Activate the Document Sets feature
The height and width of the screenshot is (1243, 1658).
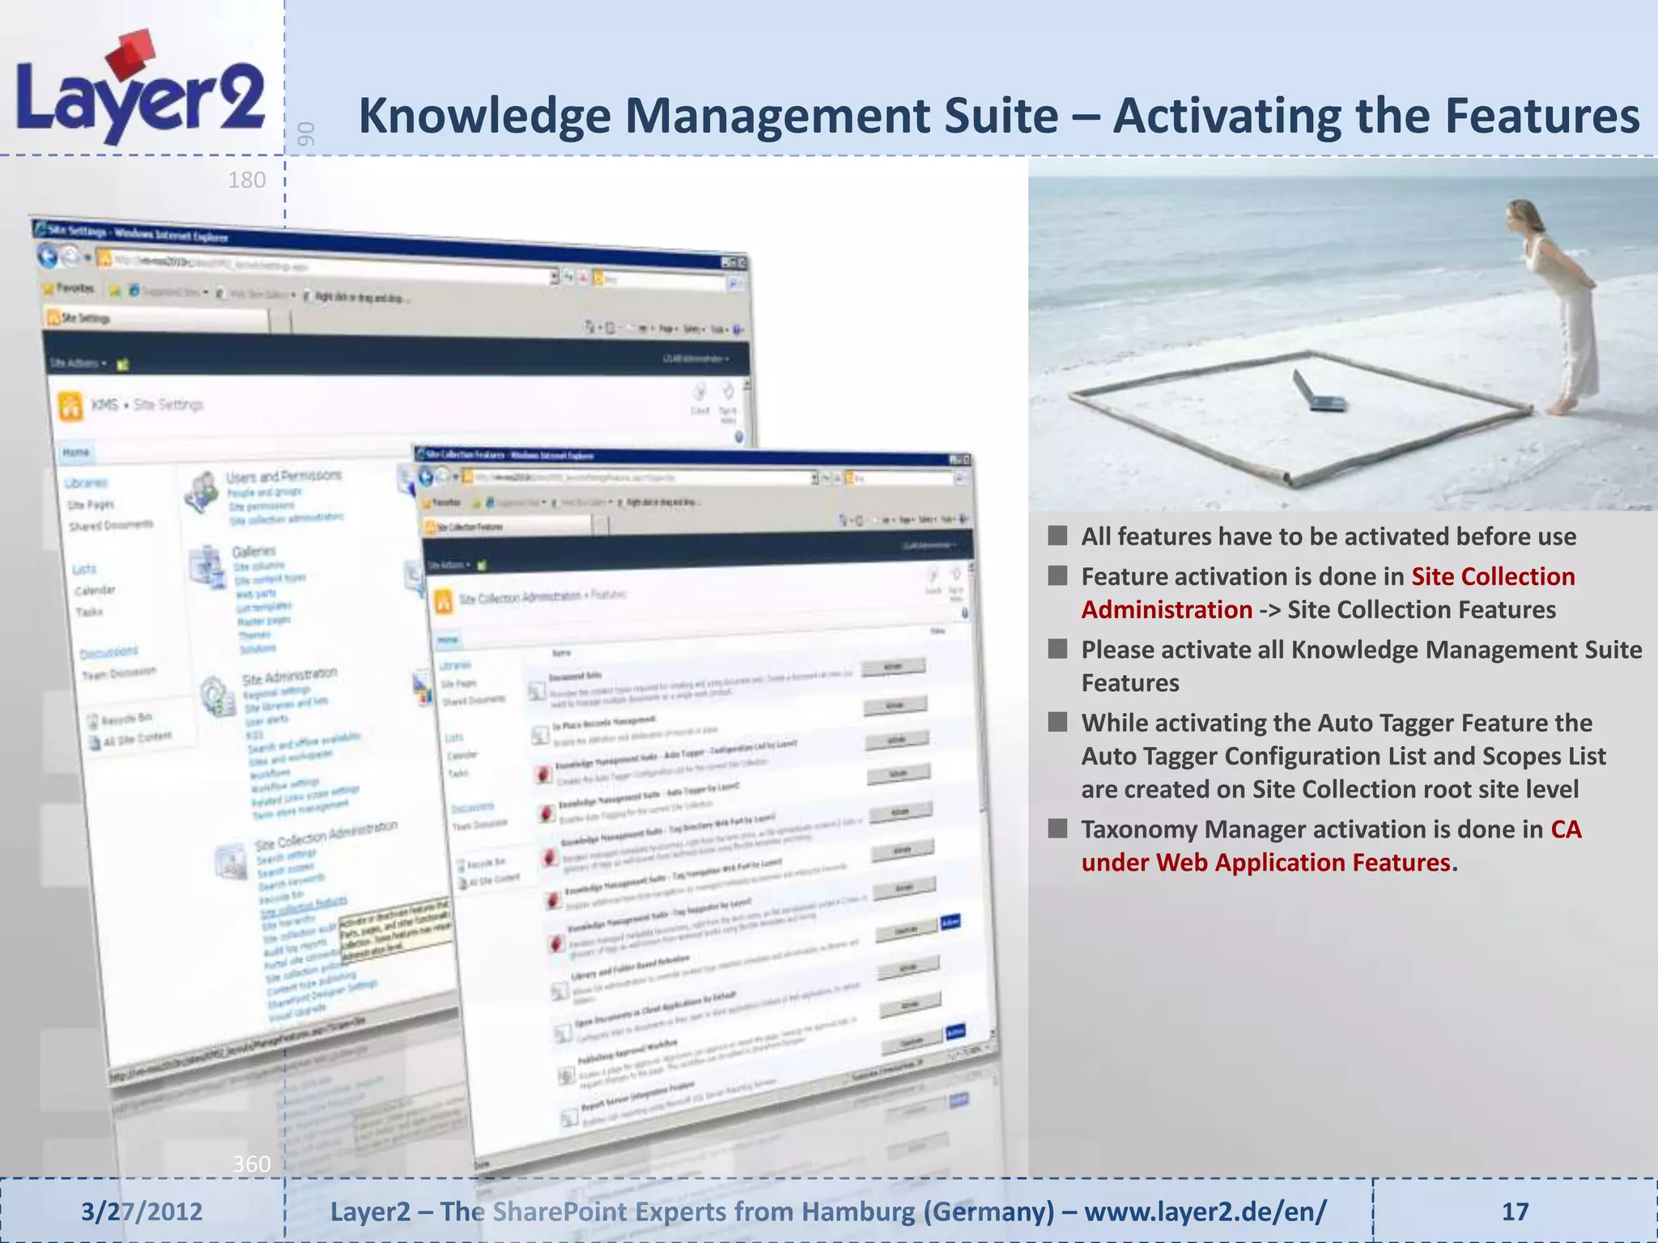pyautogui.click(x=893, y=667)
